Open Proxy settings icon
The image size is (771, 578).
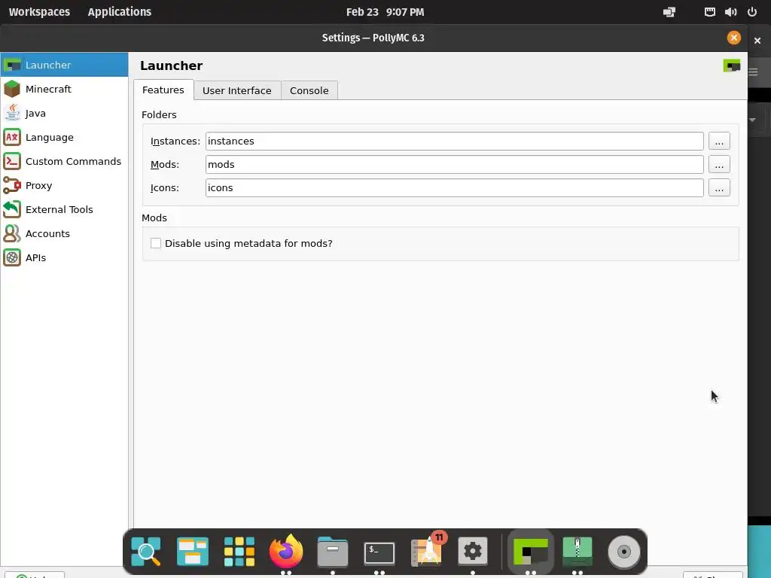tap(12, 185)
